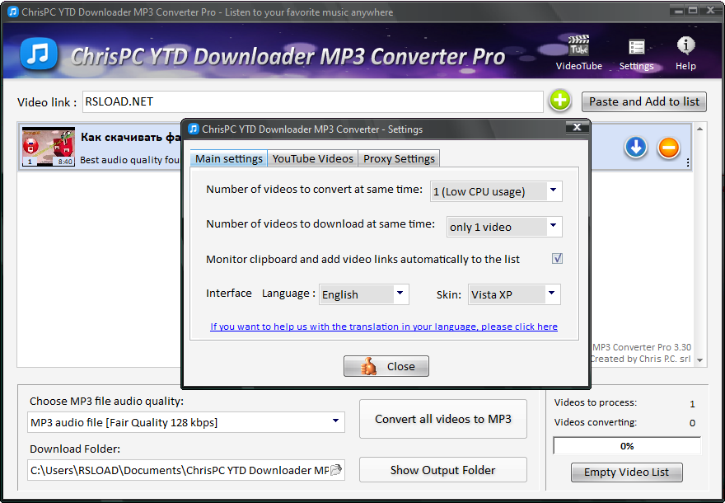Switch to Main settings tab
This screenshot has height=503, width=725.
coord(229,158)
